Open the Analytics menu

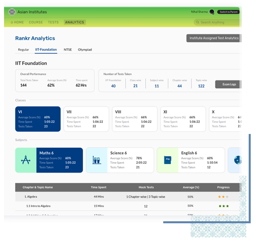tap(75, 22)
